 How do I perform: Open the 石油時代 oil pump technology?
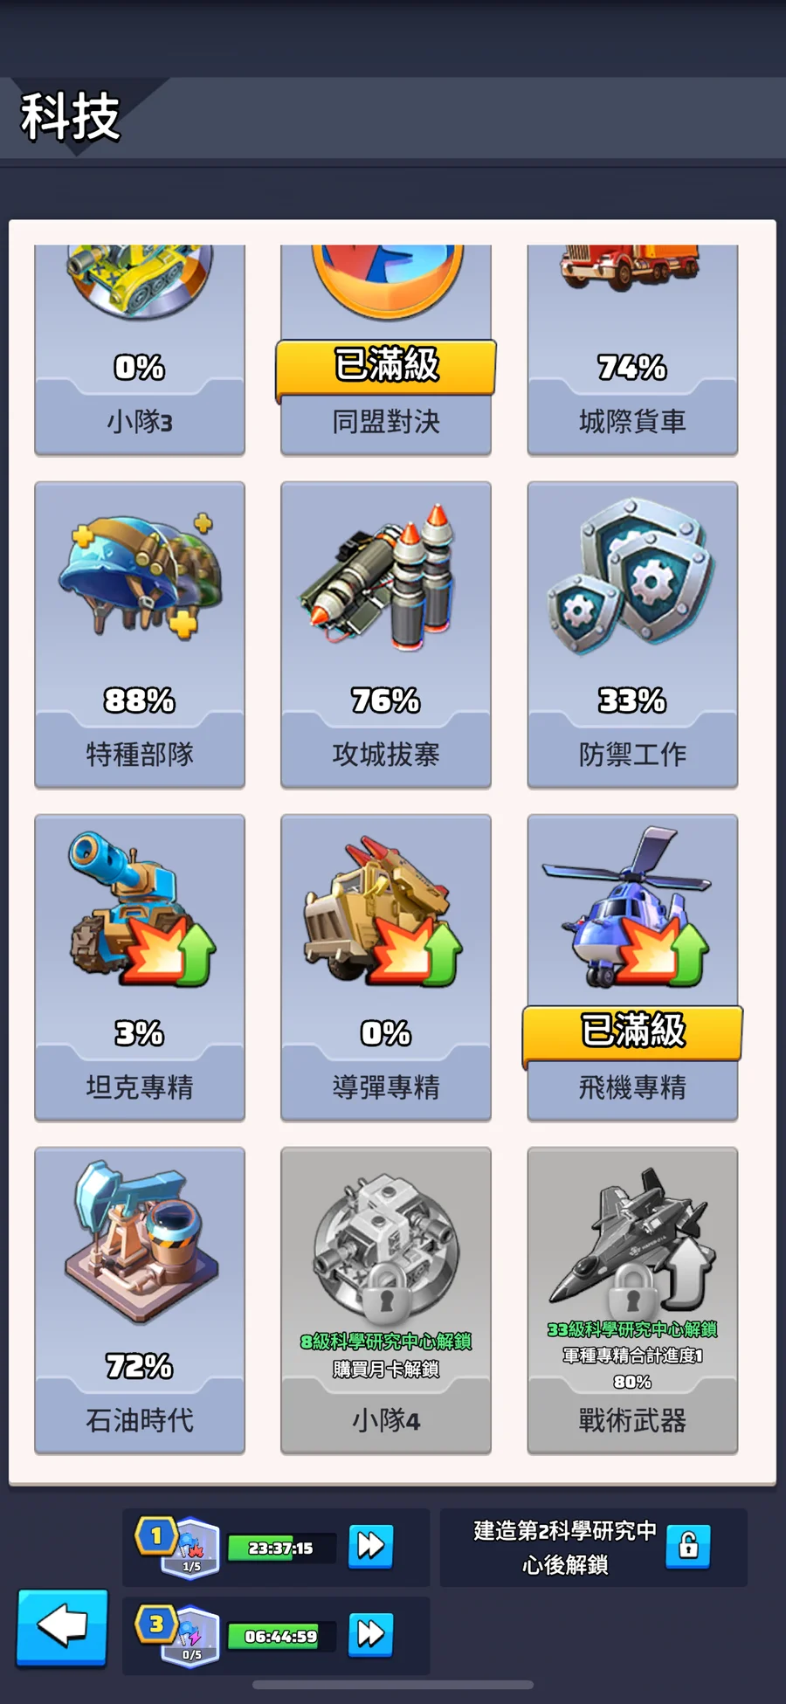pos(140,1300)
